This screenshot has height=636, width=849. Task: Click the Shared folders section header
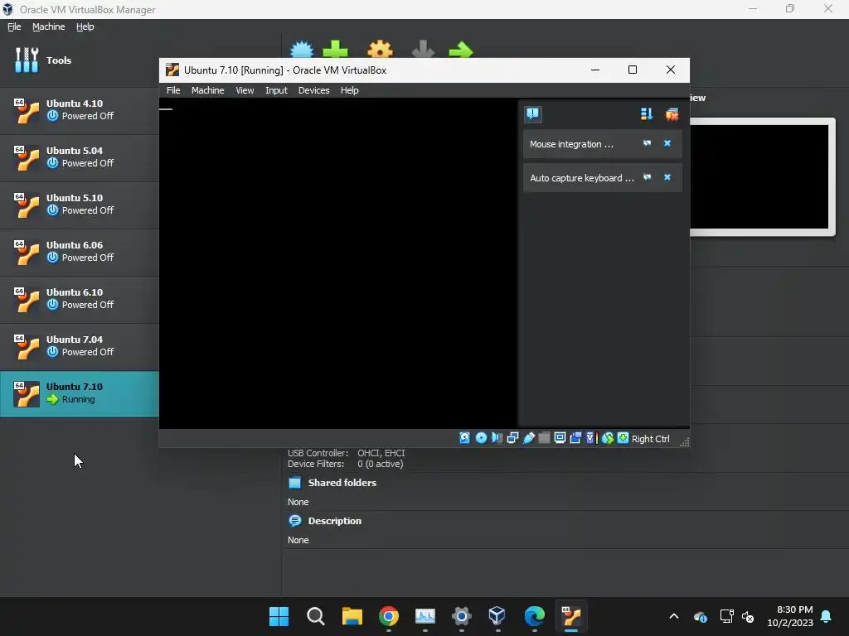tap(342, 483)
